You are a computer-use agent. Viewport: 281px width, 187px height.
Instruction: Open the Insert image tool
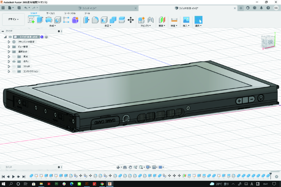(x=186, y=20)
